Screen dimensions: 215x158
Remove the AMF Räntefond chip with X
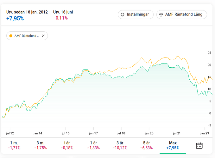coord(43,36)
